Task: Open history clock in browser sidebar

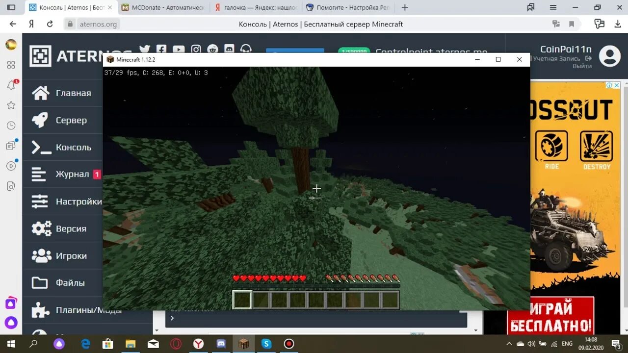Action: pos(11,126)
